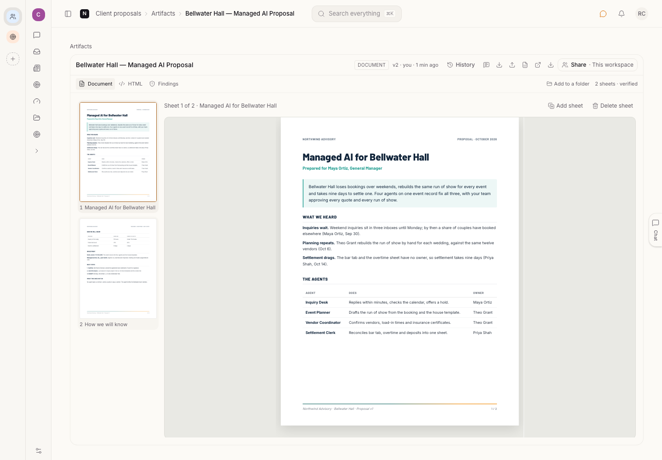Viewport: 662px width, 460px height.
Task: Open the people workspace in the far-left rail
Action: pos(13,17)
